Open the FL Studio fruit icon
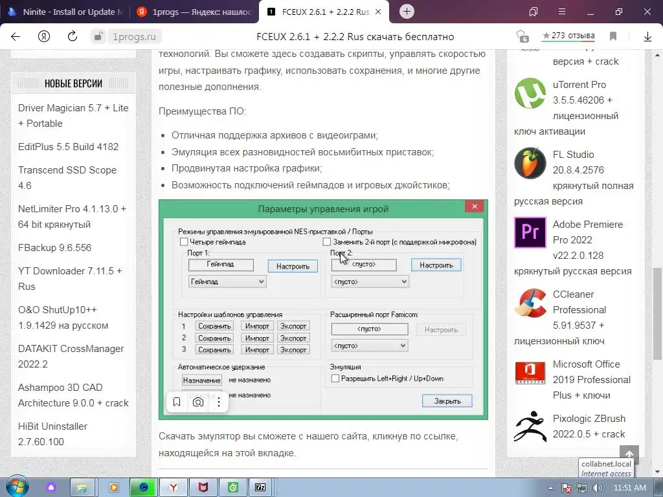663x497 pixels. [x=530, y=162]
